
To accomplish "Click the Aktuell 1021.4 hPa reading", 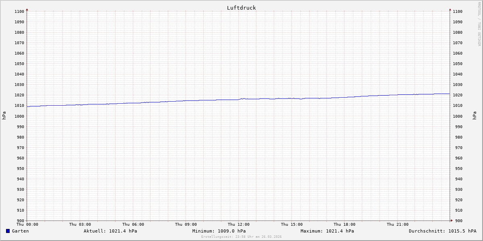I will click(110, 231).
